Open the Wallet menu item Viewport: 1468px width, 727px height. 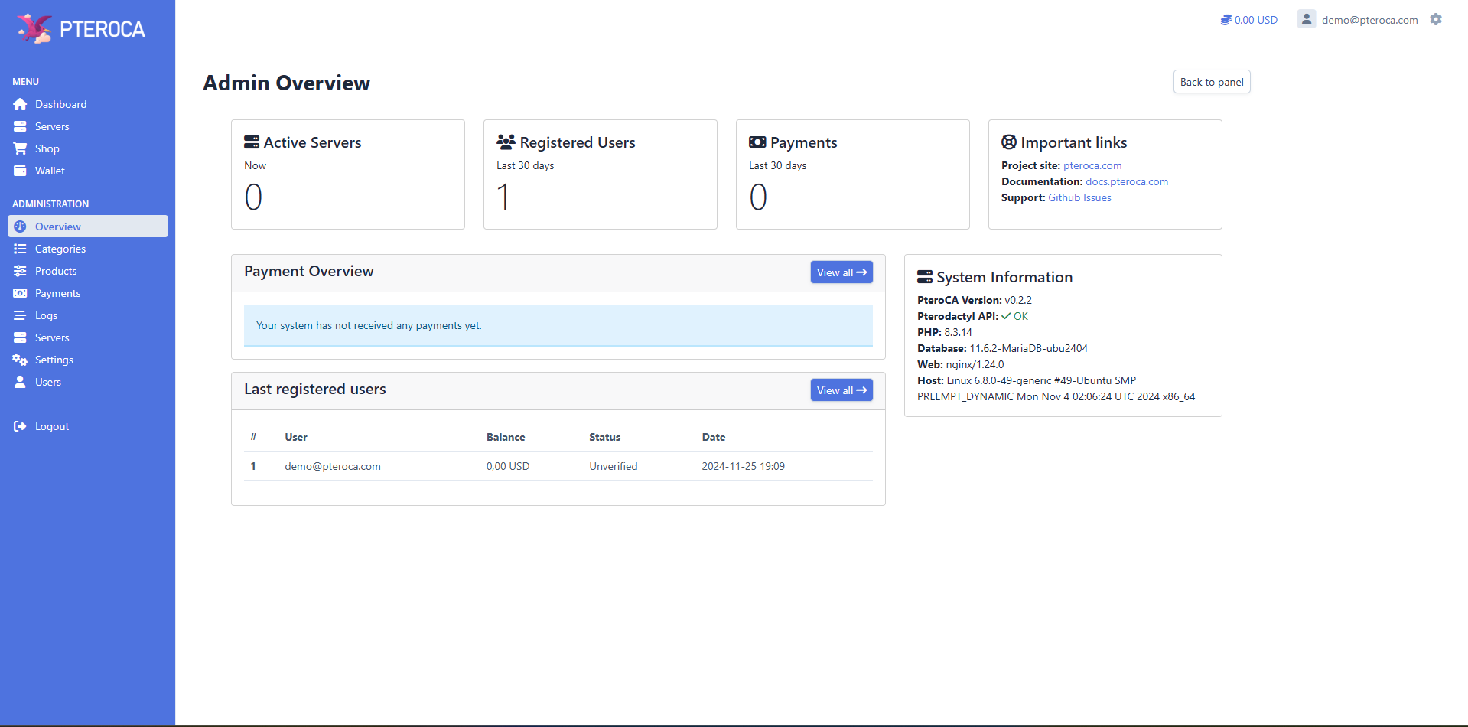pyautogui.click(x=50, y=171)
